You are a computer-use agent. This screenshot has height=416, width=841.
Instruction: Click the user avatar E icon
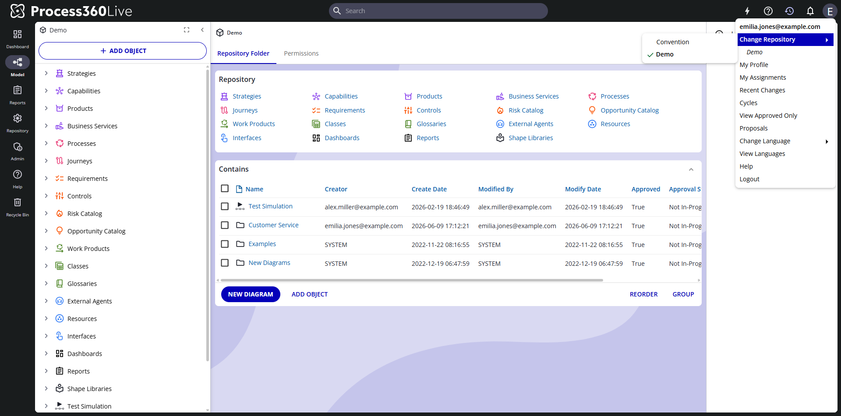(830, 11)
